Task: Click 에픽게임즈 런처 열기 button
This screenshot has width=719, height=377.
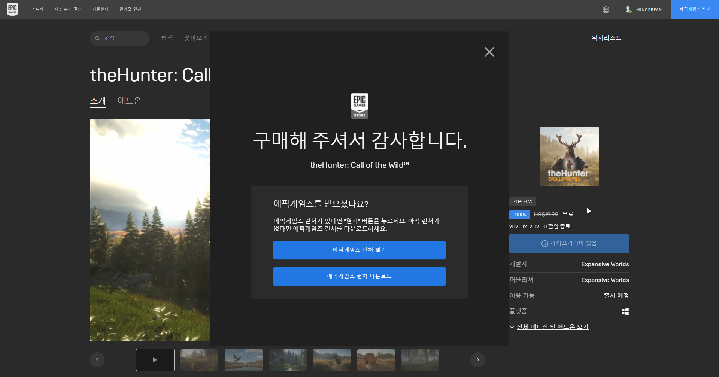Action: (359, 250)
